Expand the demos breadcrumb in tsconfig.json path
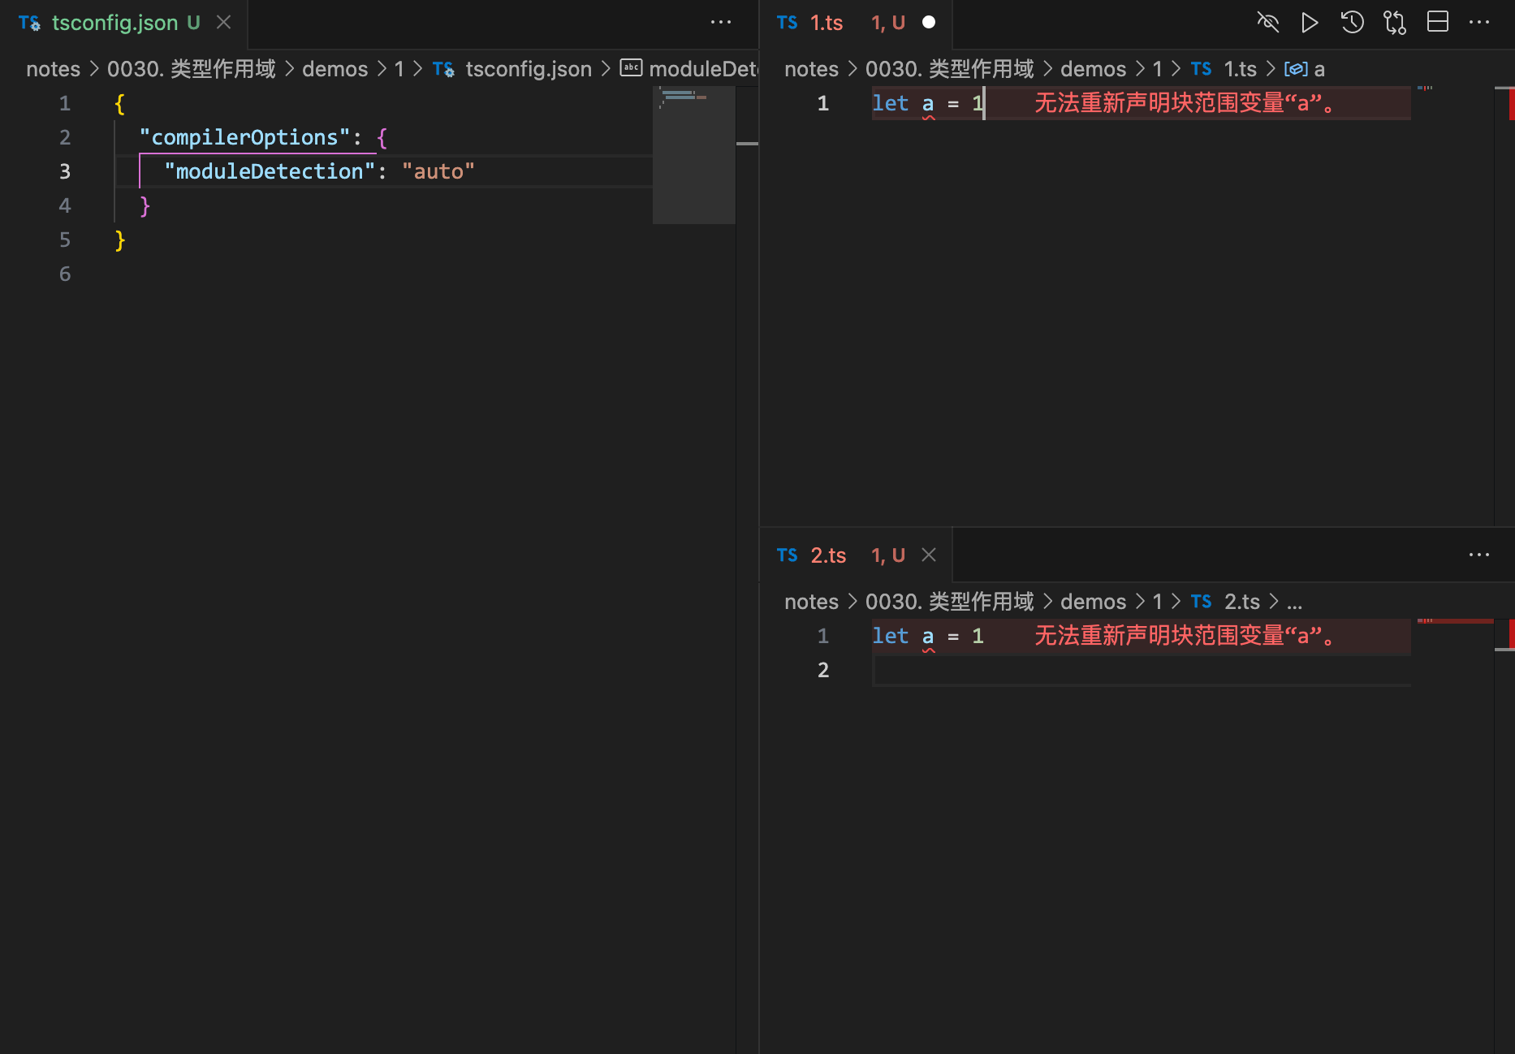Viewport: 1515px width, 1054px height. [335, 69]
